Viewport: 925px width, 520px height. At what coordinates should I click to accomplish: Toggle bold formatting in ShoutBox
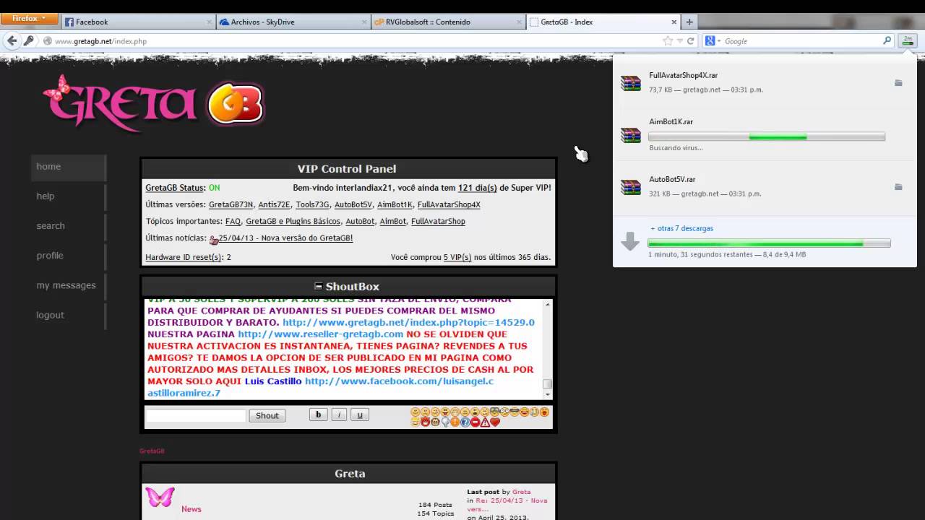pos(318,415)
